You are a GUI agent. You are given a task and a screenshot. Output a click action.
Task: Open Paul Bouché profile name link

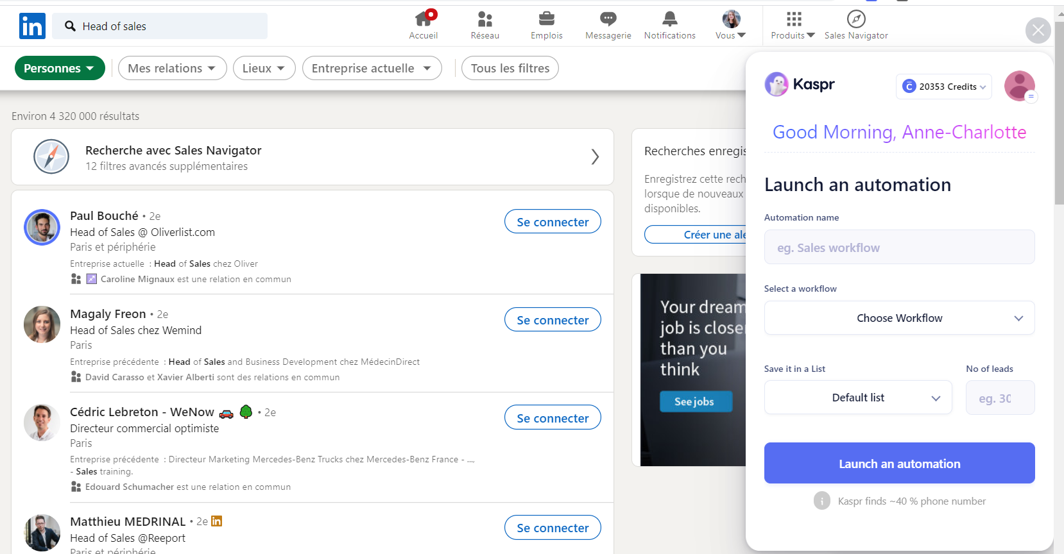[104, 215]
